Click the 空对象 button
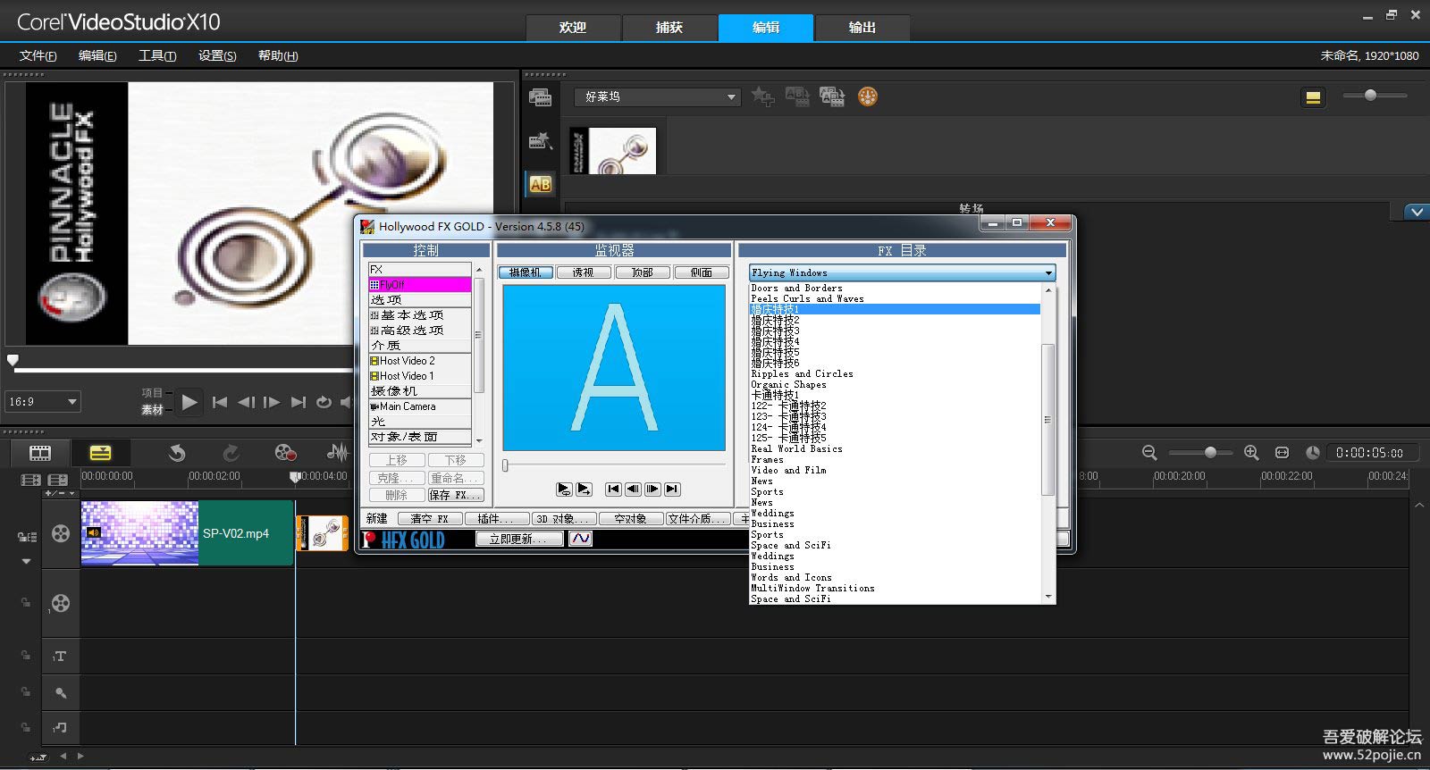This screenshot has height=770, width=1430. [630, 518]
